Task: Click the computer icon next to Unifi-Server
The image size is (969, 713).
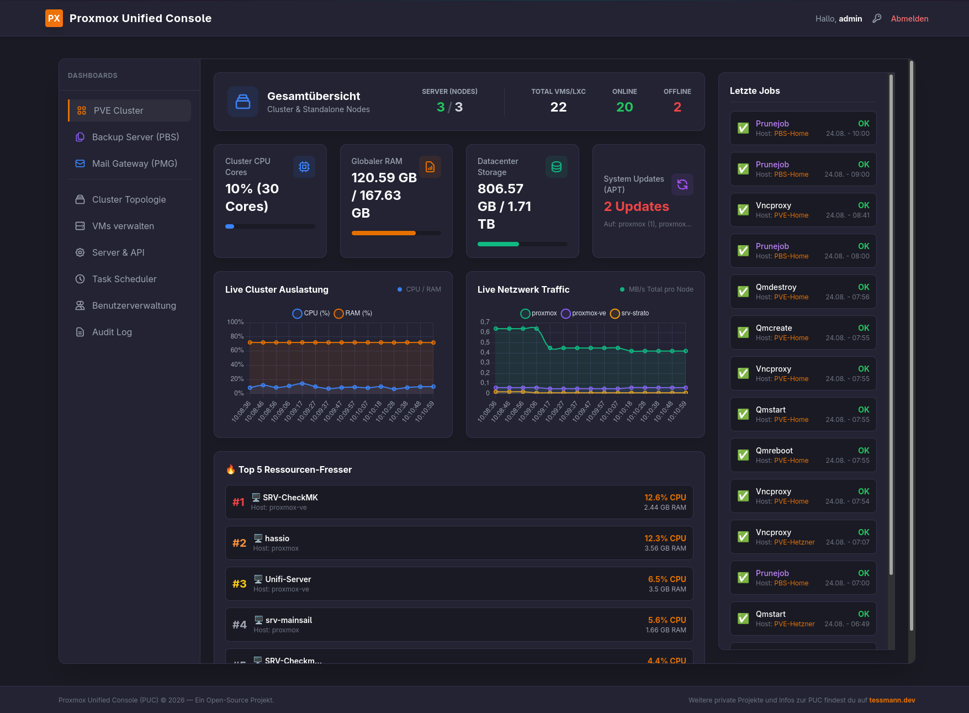Action: coord(258,579)
